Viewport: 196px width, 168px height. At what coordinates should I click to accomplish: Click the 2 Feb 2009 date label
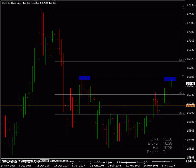(x=114, y=166)
